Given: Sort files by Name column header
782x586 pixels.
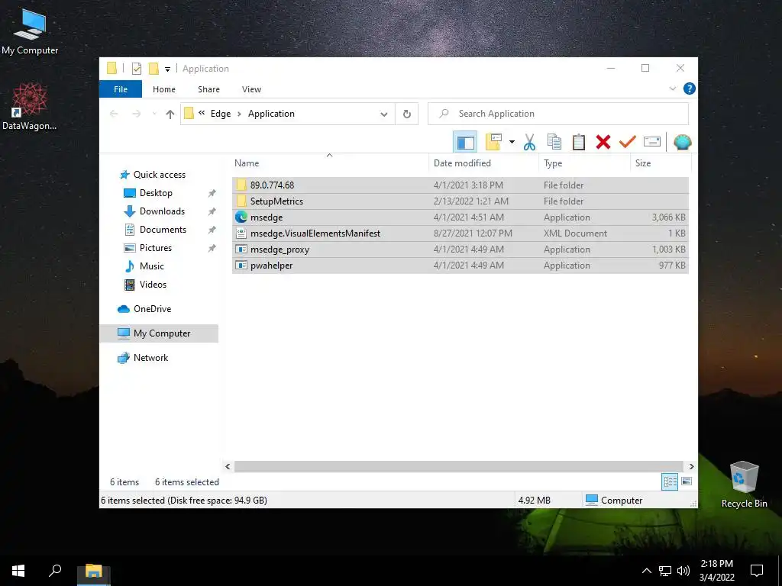Looking at the screenshot, I should tap(330, 163).
